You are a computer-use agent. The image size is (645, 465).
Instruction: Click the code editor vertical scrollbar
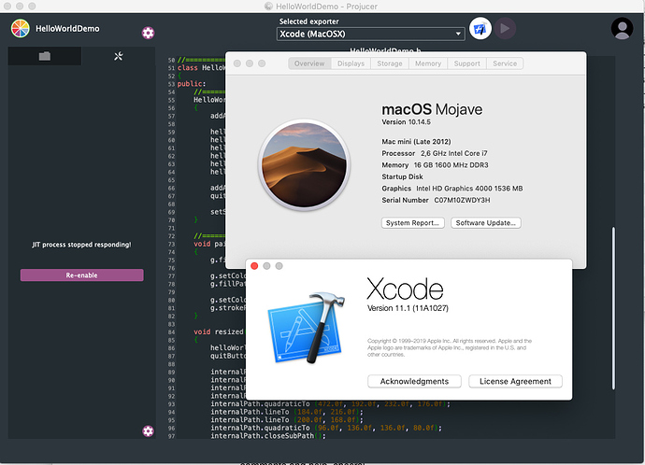613,308
